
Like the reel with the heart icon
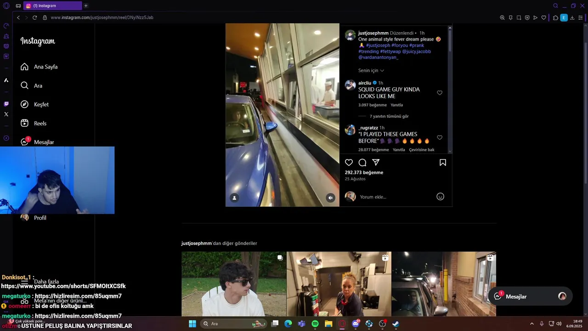(349, 162)
